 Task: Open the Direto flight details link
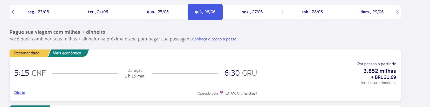coord(20,93)
